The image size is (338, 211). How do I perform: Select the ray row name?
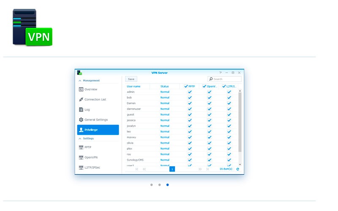tap(129, 154)
